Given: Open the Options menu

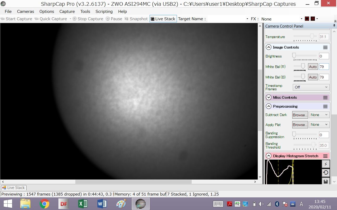Looking at the screenshot, I should coord(47,11).
